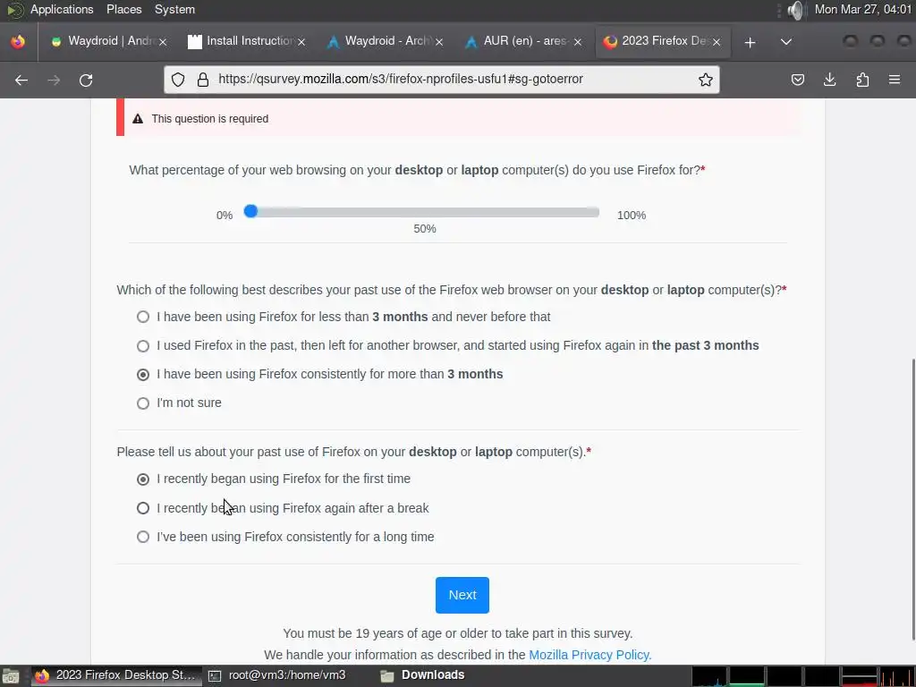Select the 'I'm not sure' option

pyautogui.click(x=143, y=403)
